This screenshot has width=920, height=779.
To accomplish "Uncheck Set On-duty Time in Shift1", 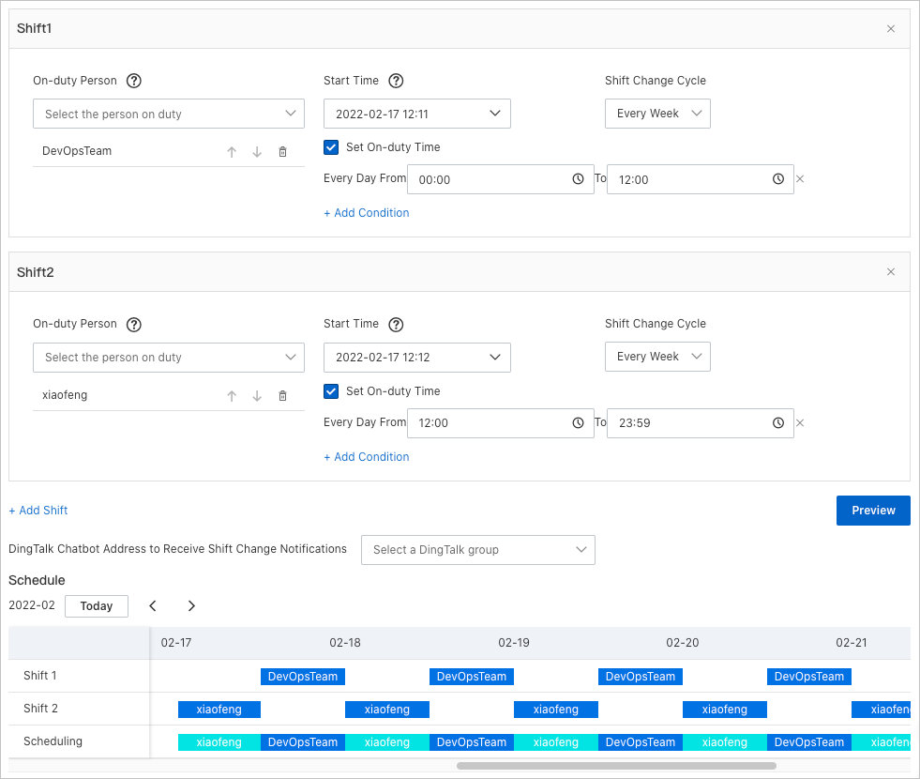I will [331, 147].
